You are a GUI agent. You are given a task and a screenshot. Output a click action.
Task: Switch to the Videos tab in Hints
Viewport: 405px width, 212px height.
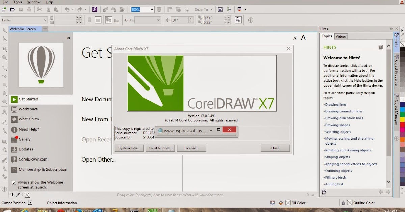pyautogui.click(x=341, y=36)
